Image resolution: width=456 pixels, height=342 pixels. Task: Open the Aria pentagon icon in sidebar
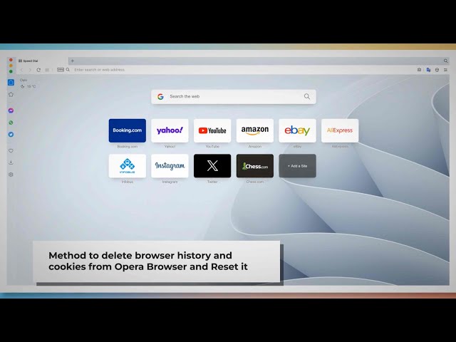click(11, 94)
